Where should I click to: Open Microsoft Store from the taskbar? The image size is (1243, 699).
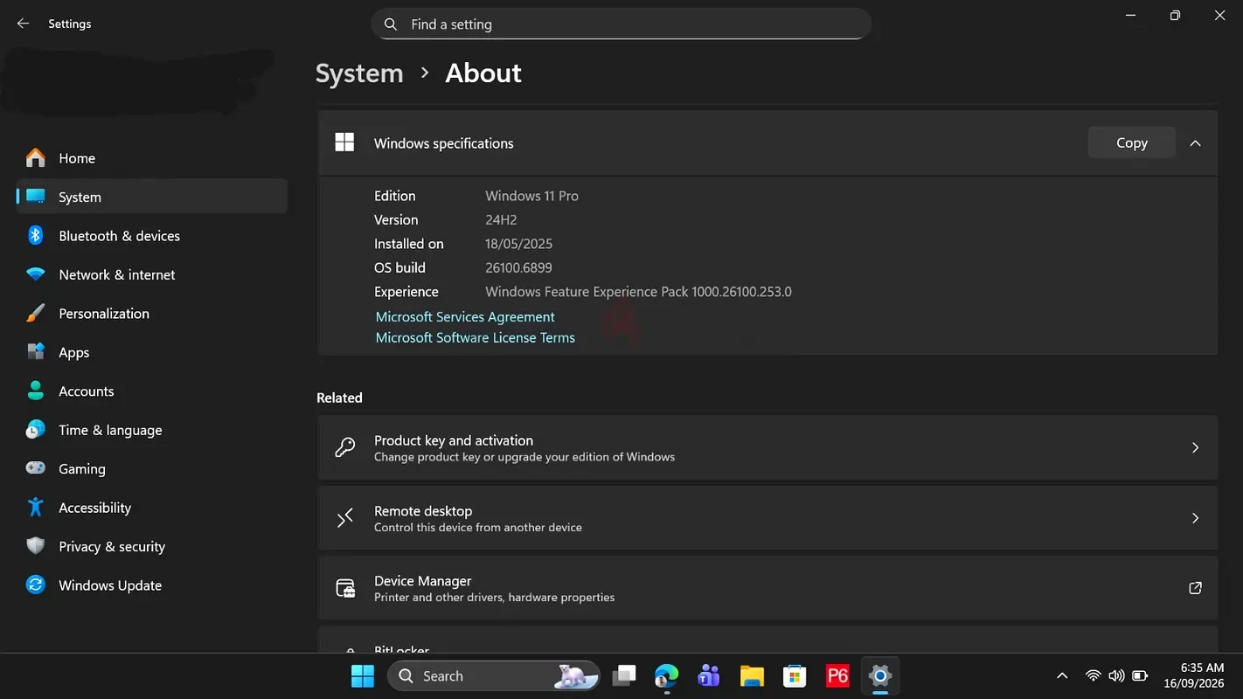click(795, 676)
